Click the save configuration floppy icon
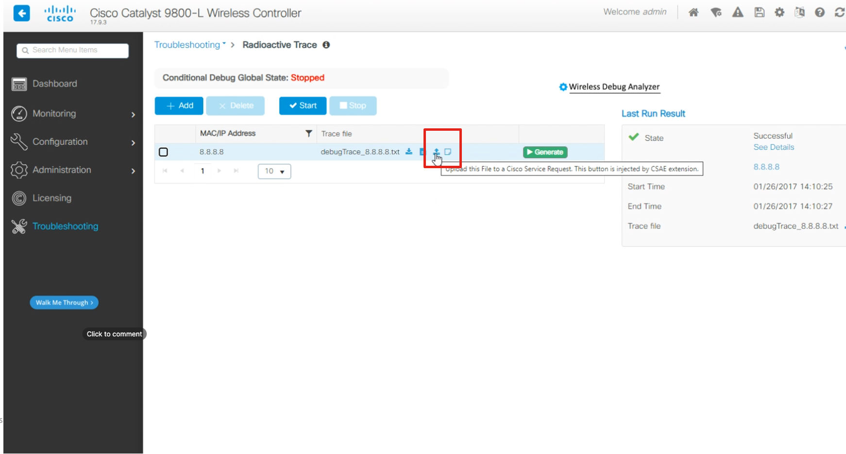846x454 pixels. point(760,12)
